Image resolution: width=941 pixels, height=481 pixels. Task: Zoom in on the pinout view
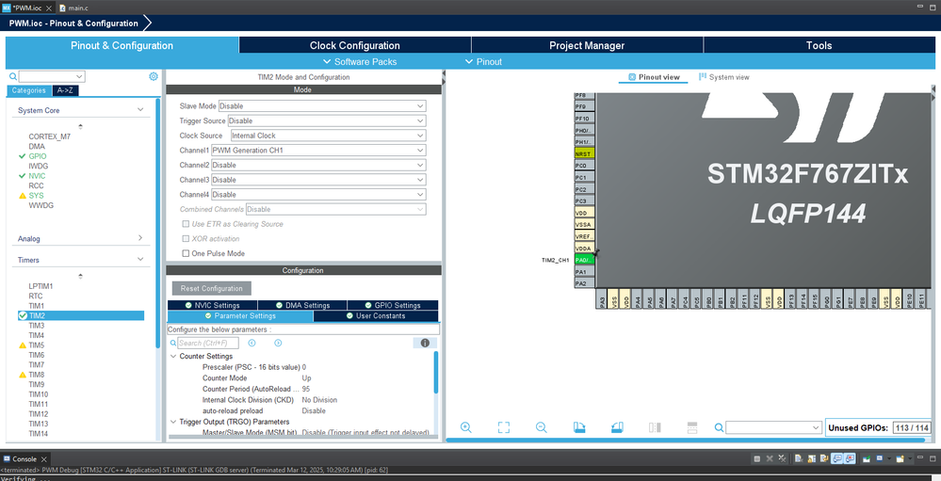point(465,427)
